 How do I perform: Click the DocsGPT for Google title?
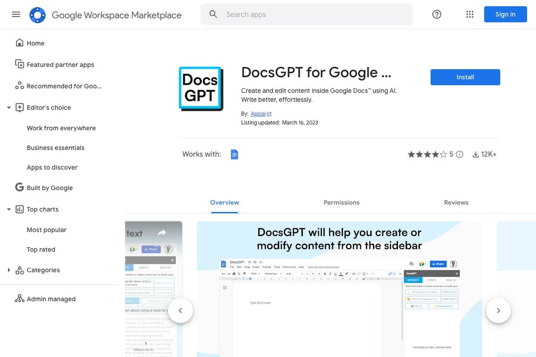pyautogui.click(x=316, y=73)
